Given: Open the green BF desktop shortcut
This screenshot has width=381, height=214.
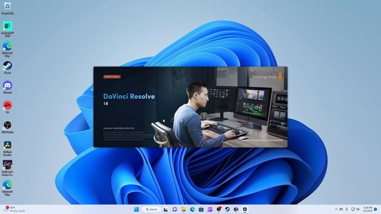Looking at the screenshot, I should [x=7, y=29].
